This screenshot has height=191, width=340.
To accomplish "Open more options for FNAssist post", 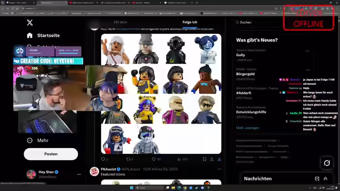I will click(219, 169).
